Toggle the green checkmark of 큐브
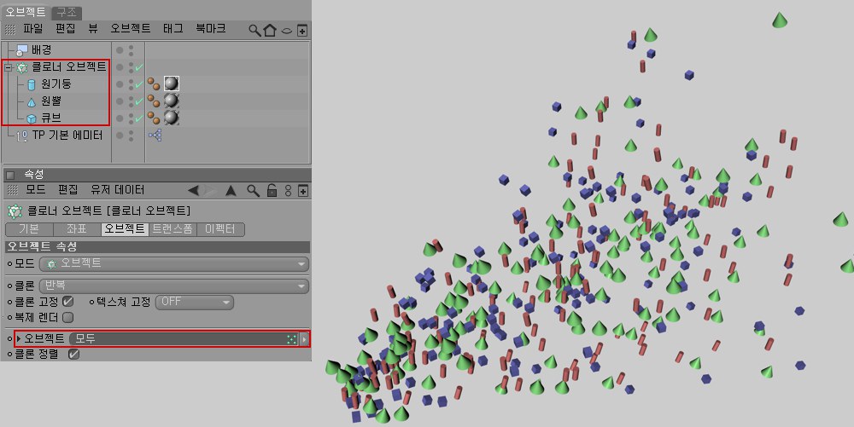 (x=139, y=118)
